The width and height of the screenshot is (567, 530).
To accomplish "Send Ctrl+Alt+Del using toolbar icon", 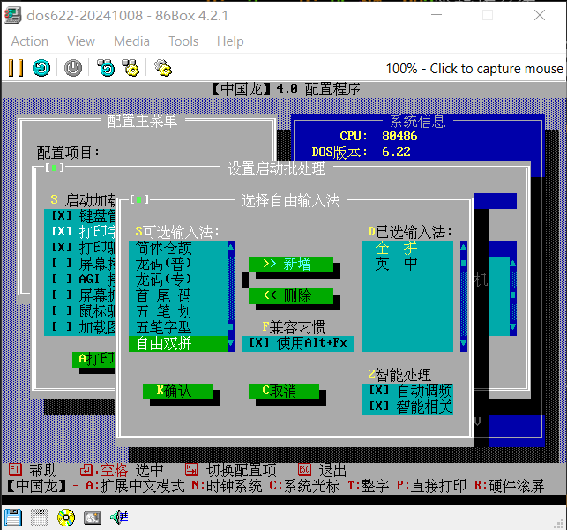I will point(106,68).
